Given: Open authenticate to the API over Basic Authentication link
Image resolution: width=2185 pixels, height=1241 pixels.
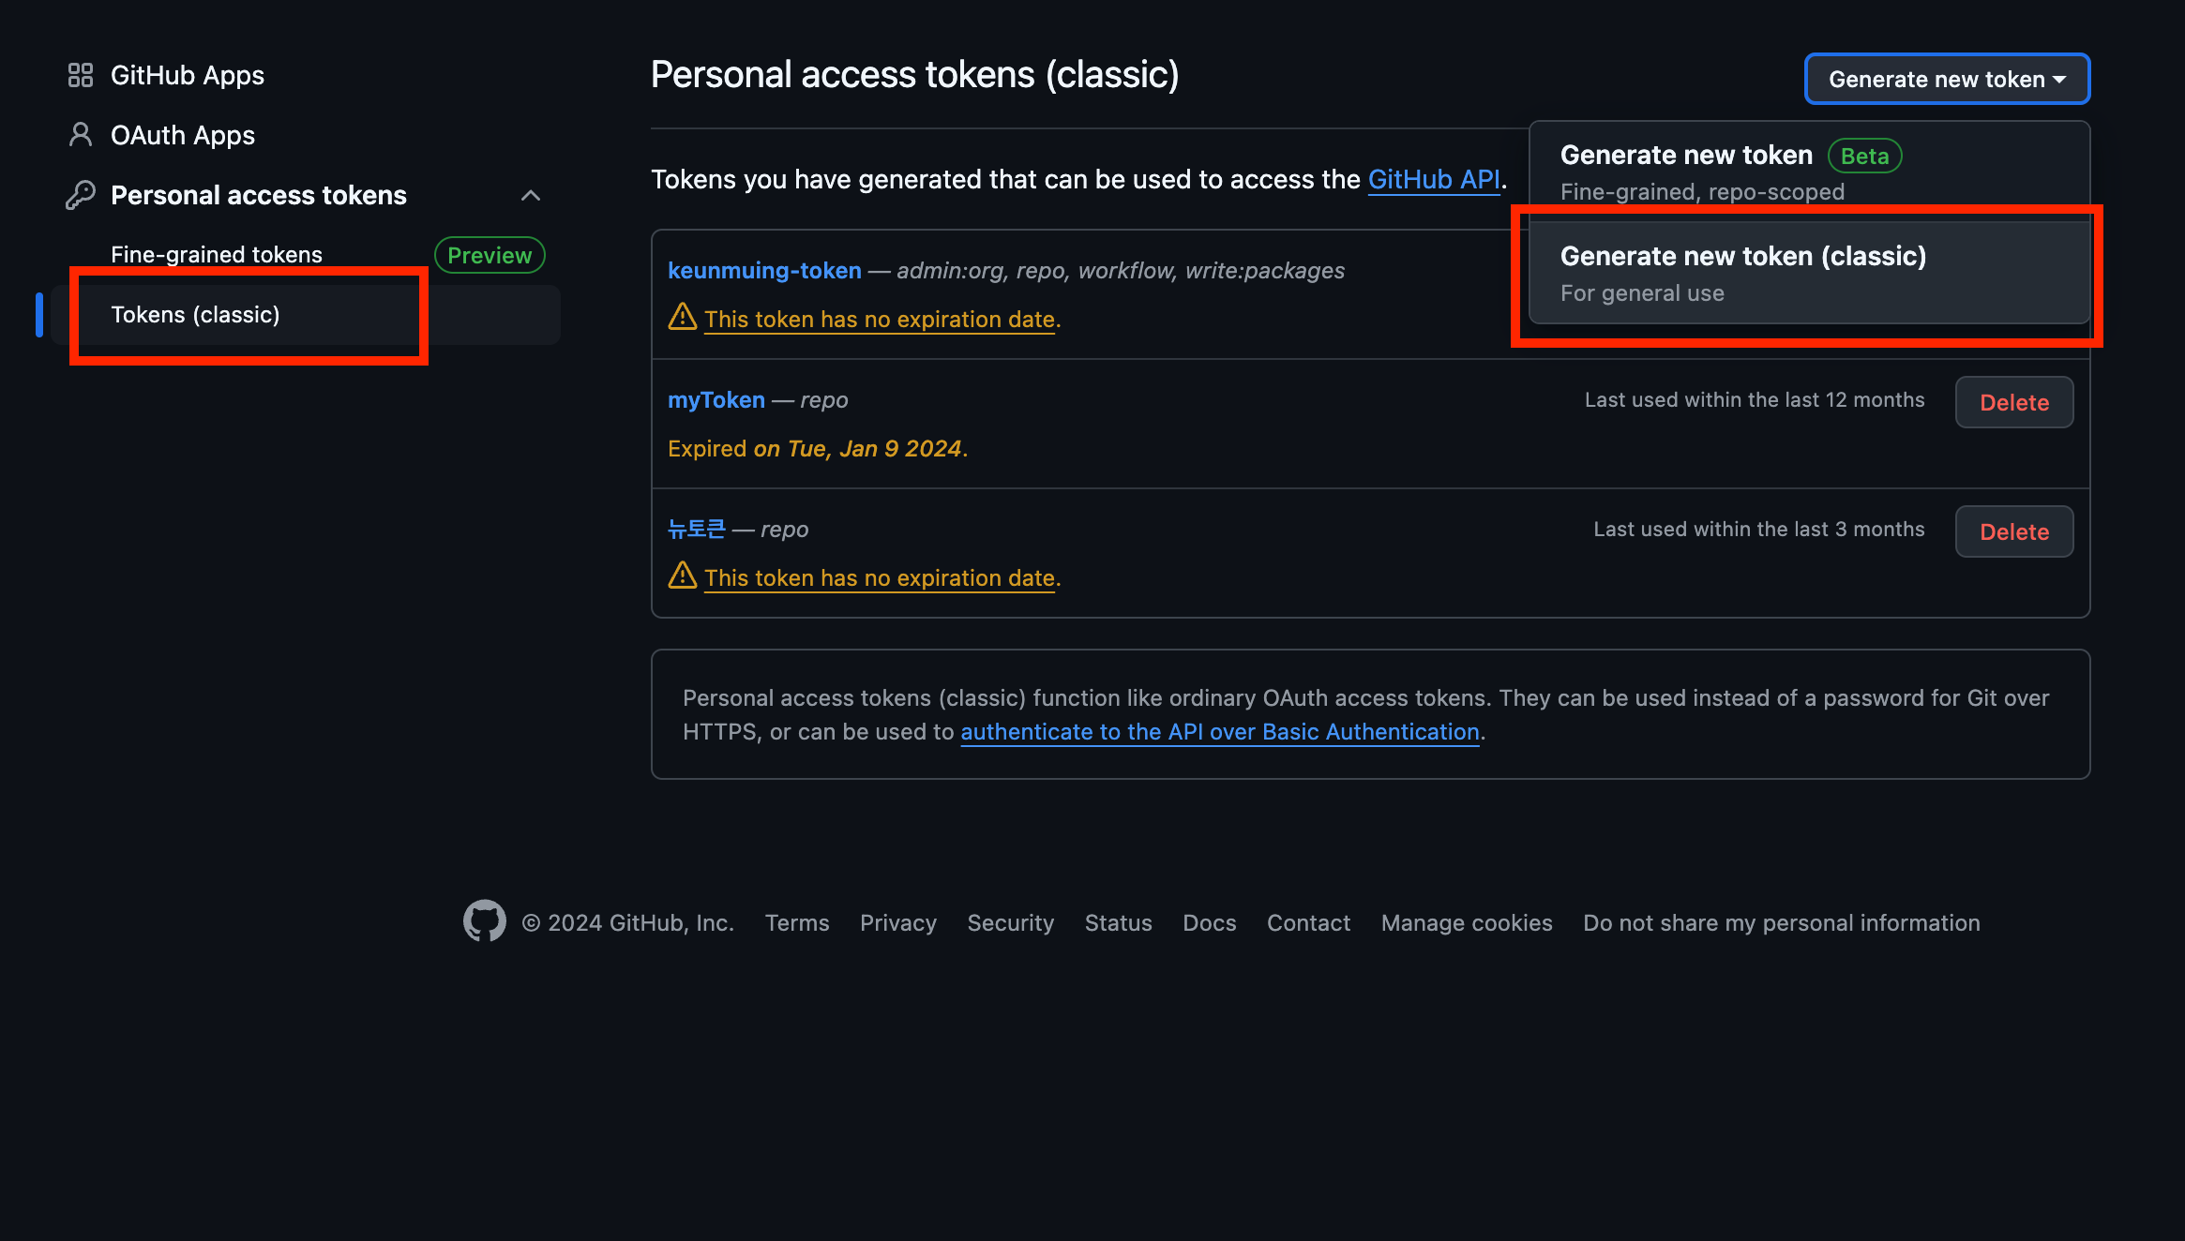Looking at the screenshot, I should tap(1220, 731).
